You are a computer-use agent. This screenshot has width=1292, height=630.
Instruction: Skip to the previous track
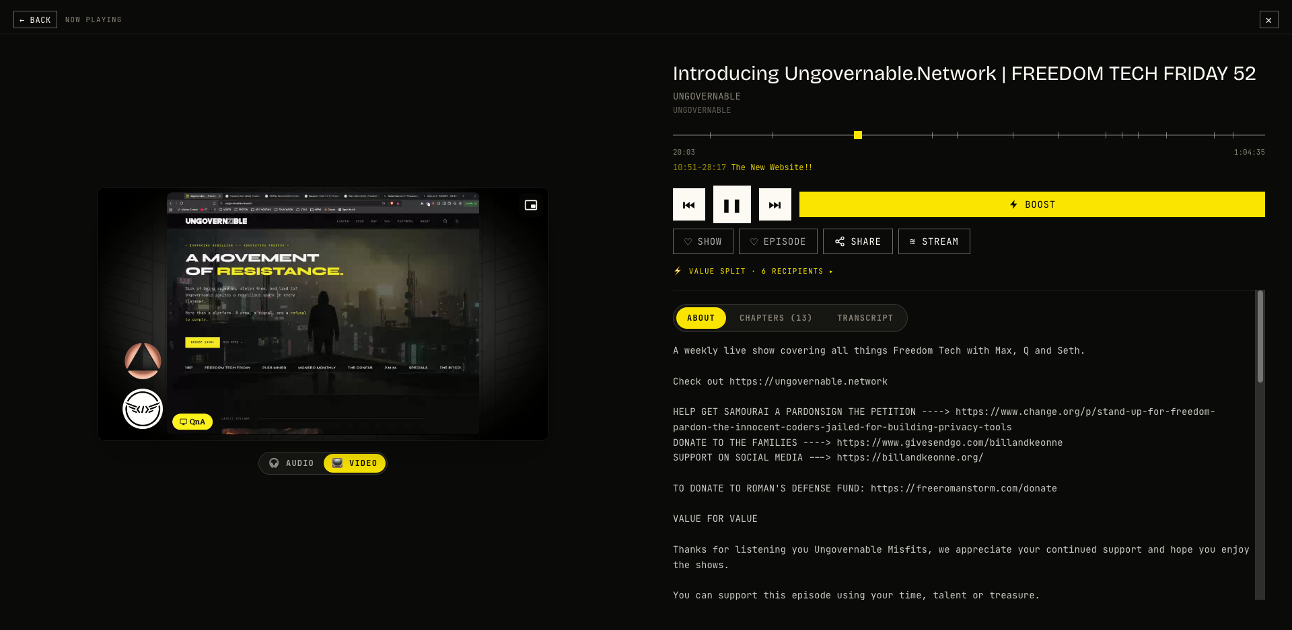click(689, 204)
